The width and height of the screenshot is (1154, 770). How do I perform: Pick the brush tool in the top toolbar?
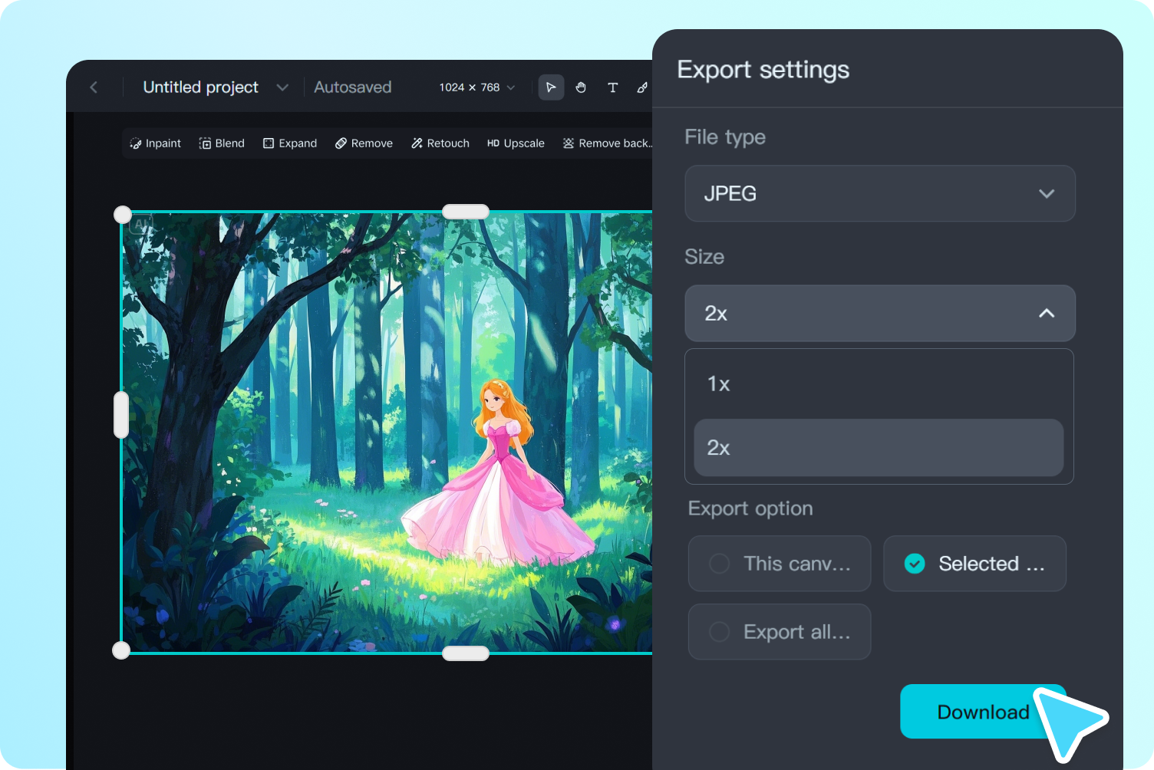pos(642,87)
